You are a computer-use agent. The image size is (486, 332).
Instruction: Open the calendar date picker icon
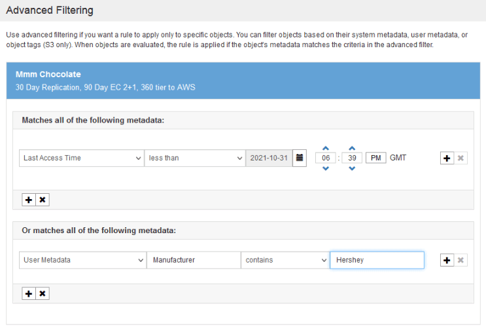[300, 158]
